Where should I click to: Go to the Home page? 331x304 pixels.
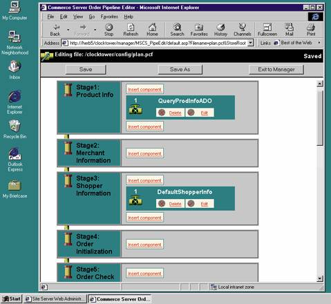(152, 30)
